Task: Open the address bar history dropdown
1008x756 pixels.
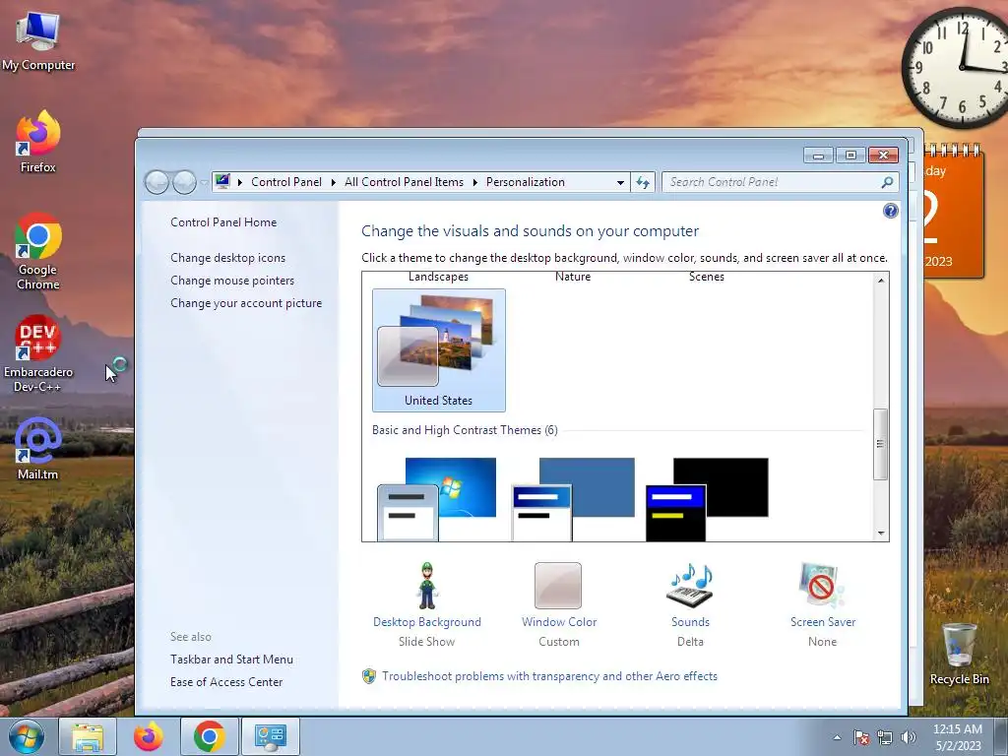Action: (620, 182)
